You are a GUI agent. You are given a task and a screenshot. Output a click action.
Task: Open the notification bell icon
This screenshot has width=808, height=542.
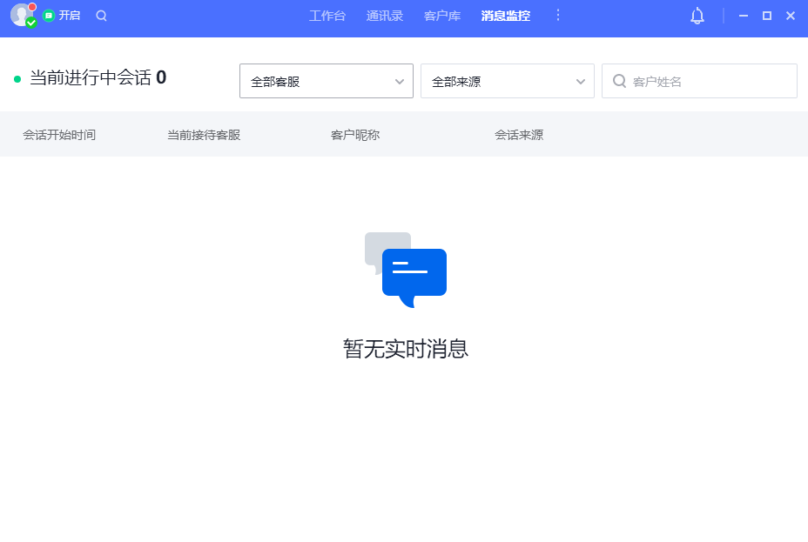click(697, 16)
